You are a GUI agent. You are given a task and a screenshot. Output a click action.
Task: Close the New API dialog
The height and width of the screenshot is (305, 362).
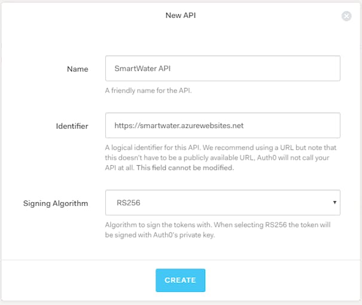pos(346,16)
